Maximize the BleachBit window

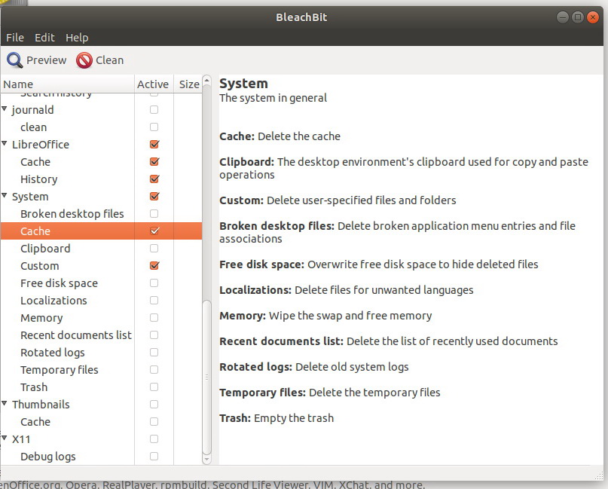tap(577, 17)
